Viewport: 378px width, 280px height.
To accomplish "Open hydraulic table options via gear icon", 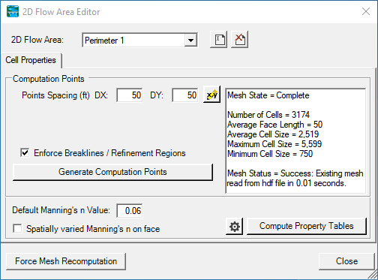I will coord(234,227).
